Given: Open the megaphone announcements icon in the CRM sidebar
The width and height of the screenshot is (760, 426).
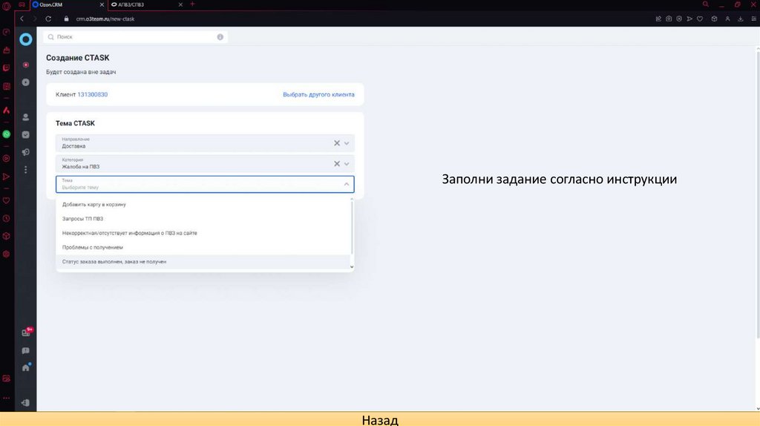Looking at the screenshot, I should coord(26,152).
